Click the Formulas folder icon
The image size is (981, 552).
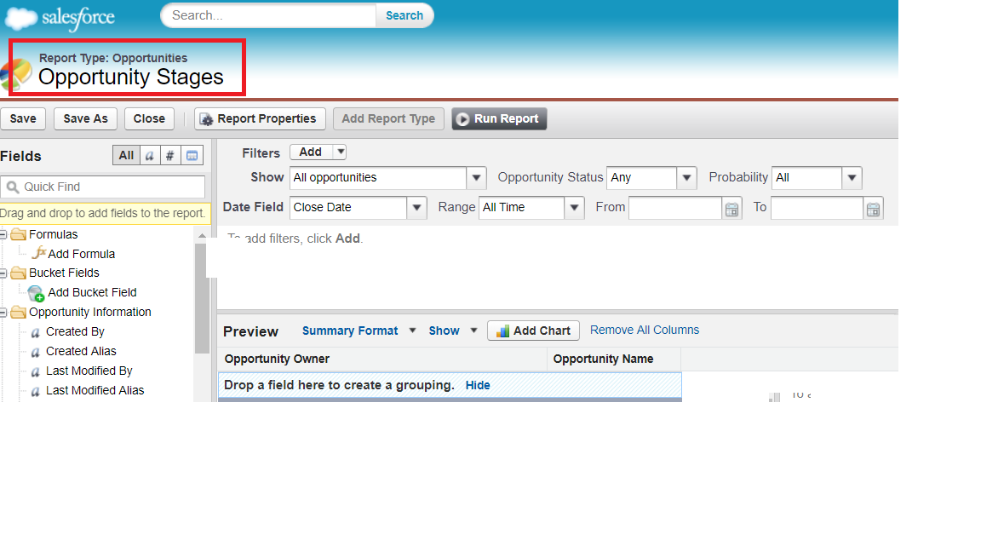pyautogui.click(x=18, y=234)
